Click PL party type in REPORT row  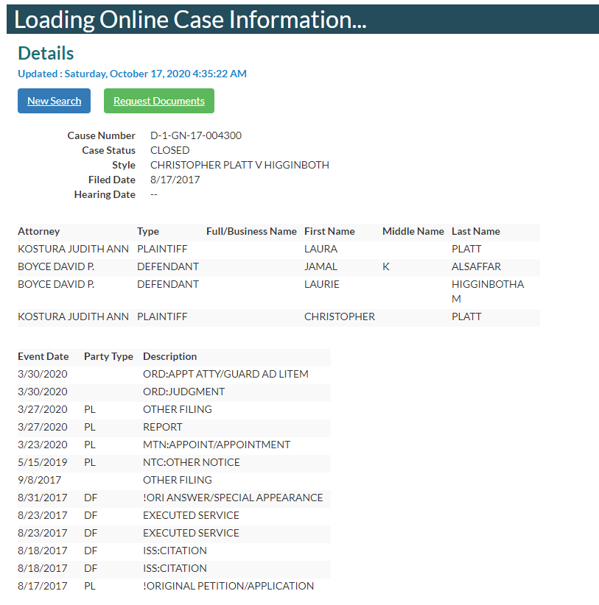(90, 427)
